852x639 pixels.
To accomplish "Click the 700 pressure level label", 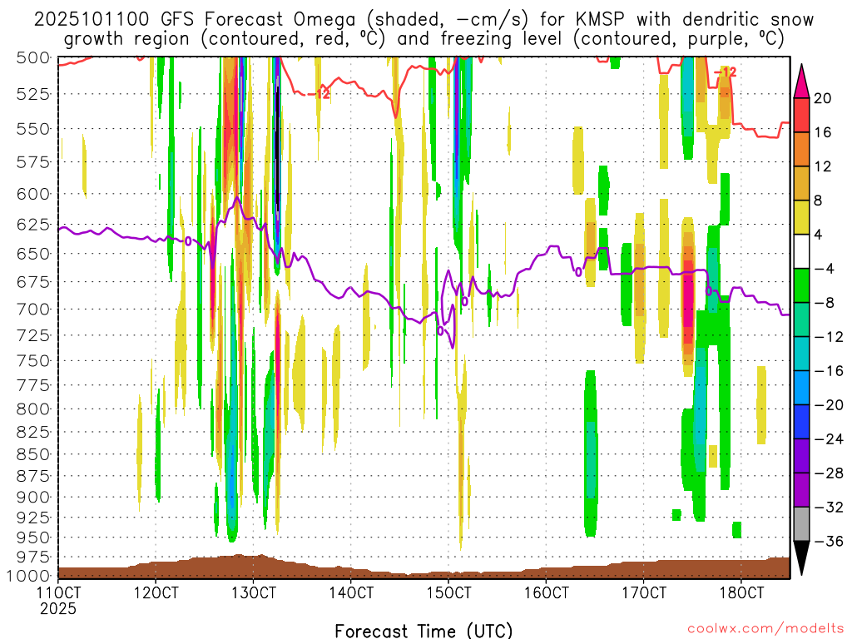I will pos(32,309).
